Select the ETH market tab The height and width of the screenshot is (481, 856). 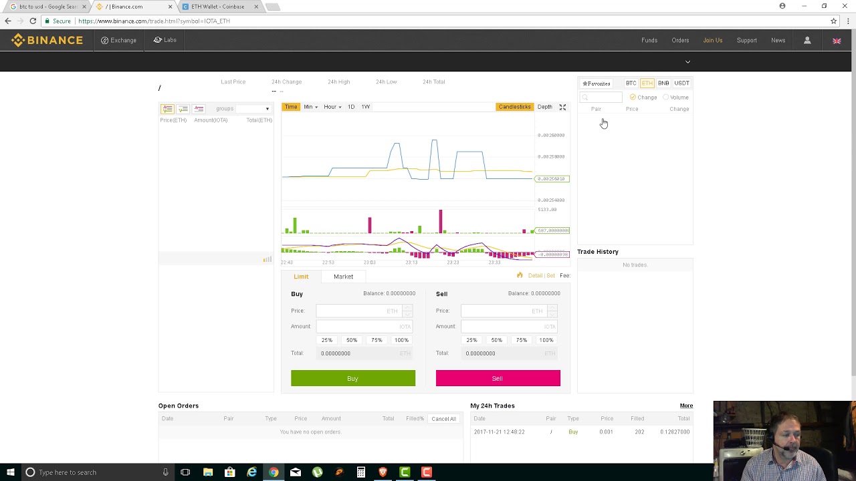click(x=647, y=83)
